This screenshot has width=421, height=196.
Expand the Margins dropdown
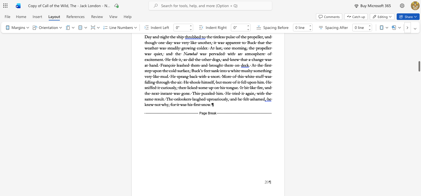[x=28, y=28]
